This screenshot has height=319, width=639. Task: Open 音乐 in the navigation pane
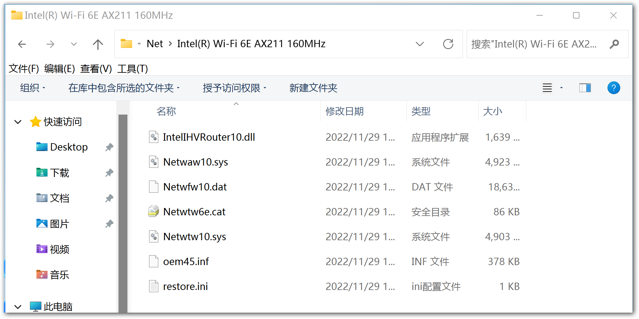pos(60,275)
